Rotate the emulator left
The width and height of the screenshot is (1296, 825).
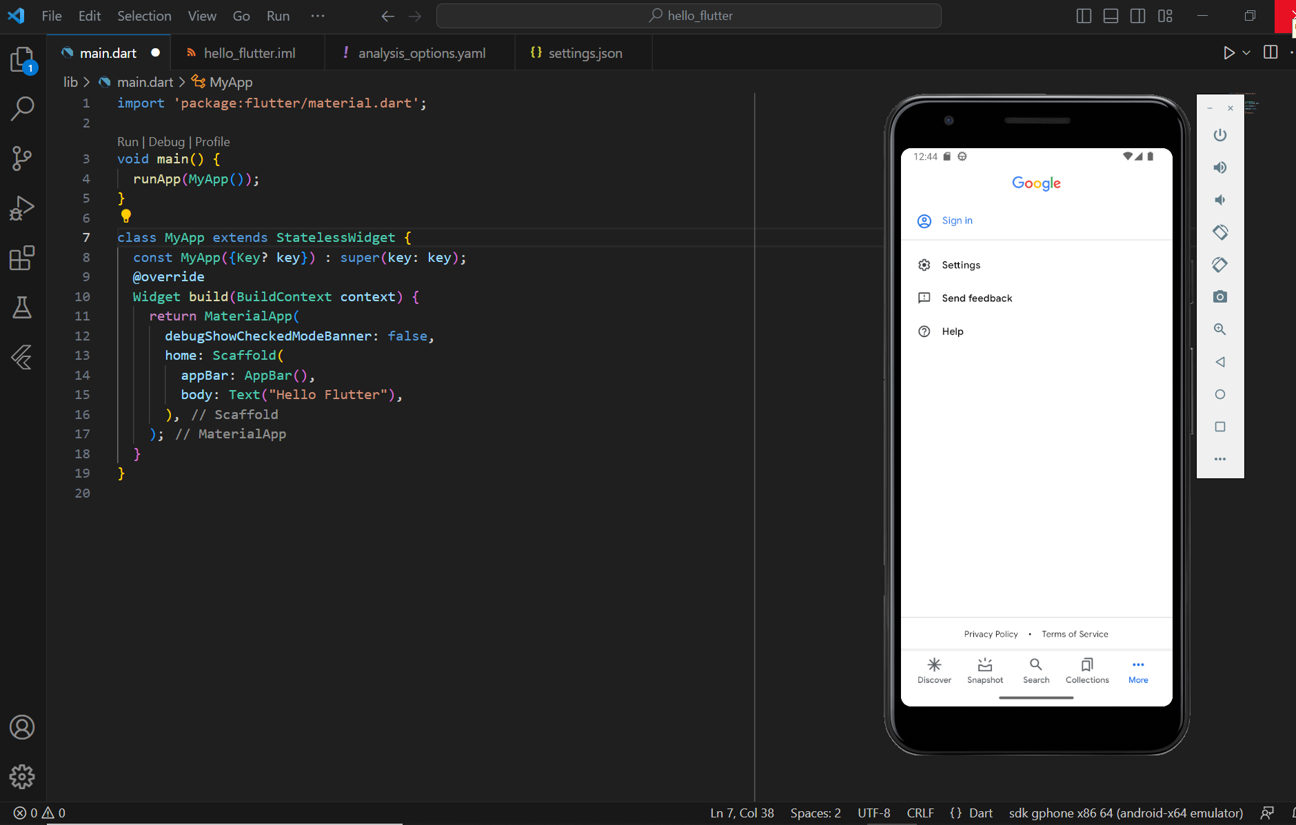(x=1220, y=232)
